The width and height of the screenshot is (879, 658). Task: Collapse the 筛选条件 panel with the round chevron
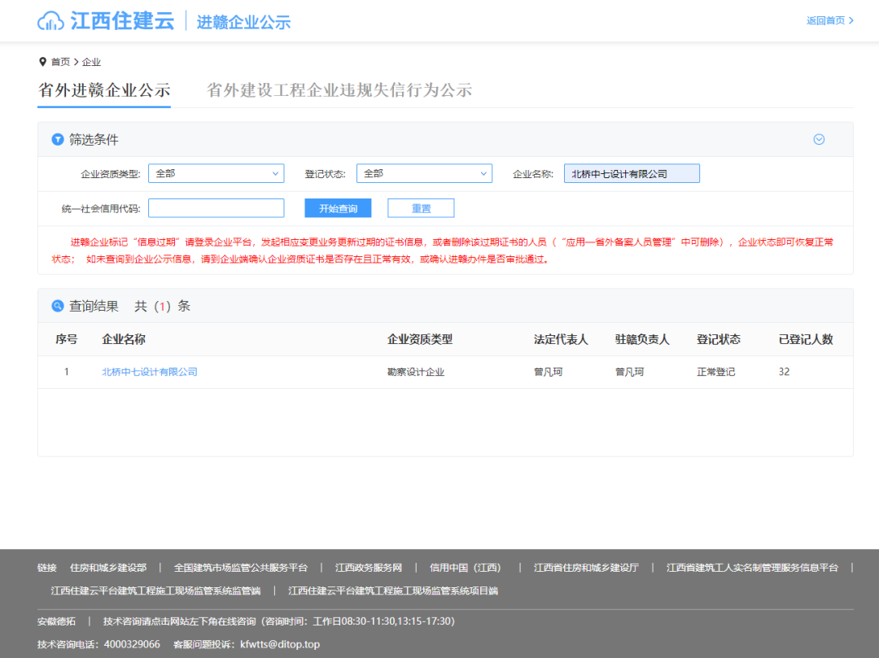click(819, 139)
